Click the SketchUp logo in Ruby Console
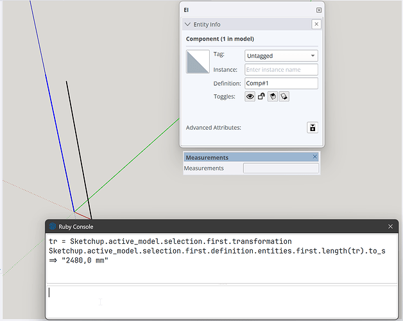Viewport: 403px width, 321px height. 53,227
